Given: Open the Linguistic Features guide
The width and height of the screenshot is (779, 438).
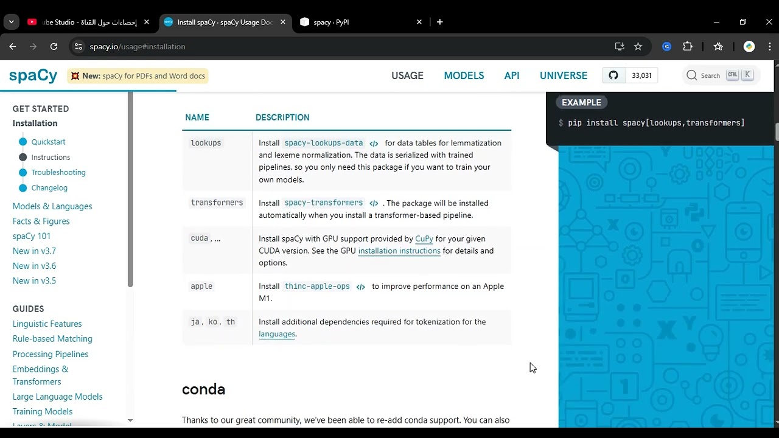Looking at the screenshot, I should 47,324.
